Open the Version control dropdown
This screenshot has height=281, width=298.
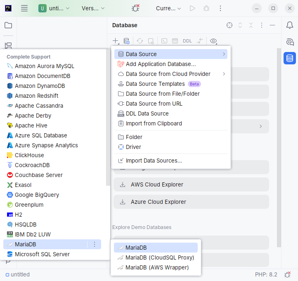[93, 8]
